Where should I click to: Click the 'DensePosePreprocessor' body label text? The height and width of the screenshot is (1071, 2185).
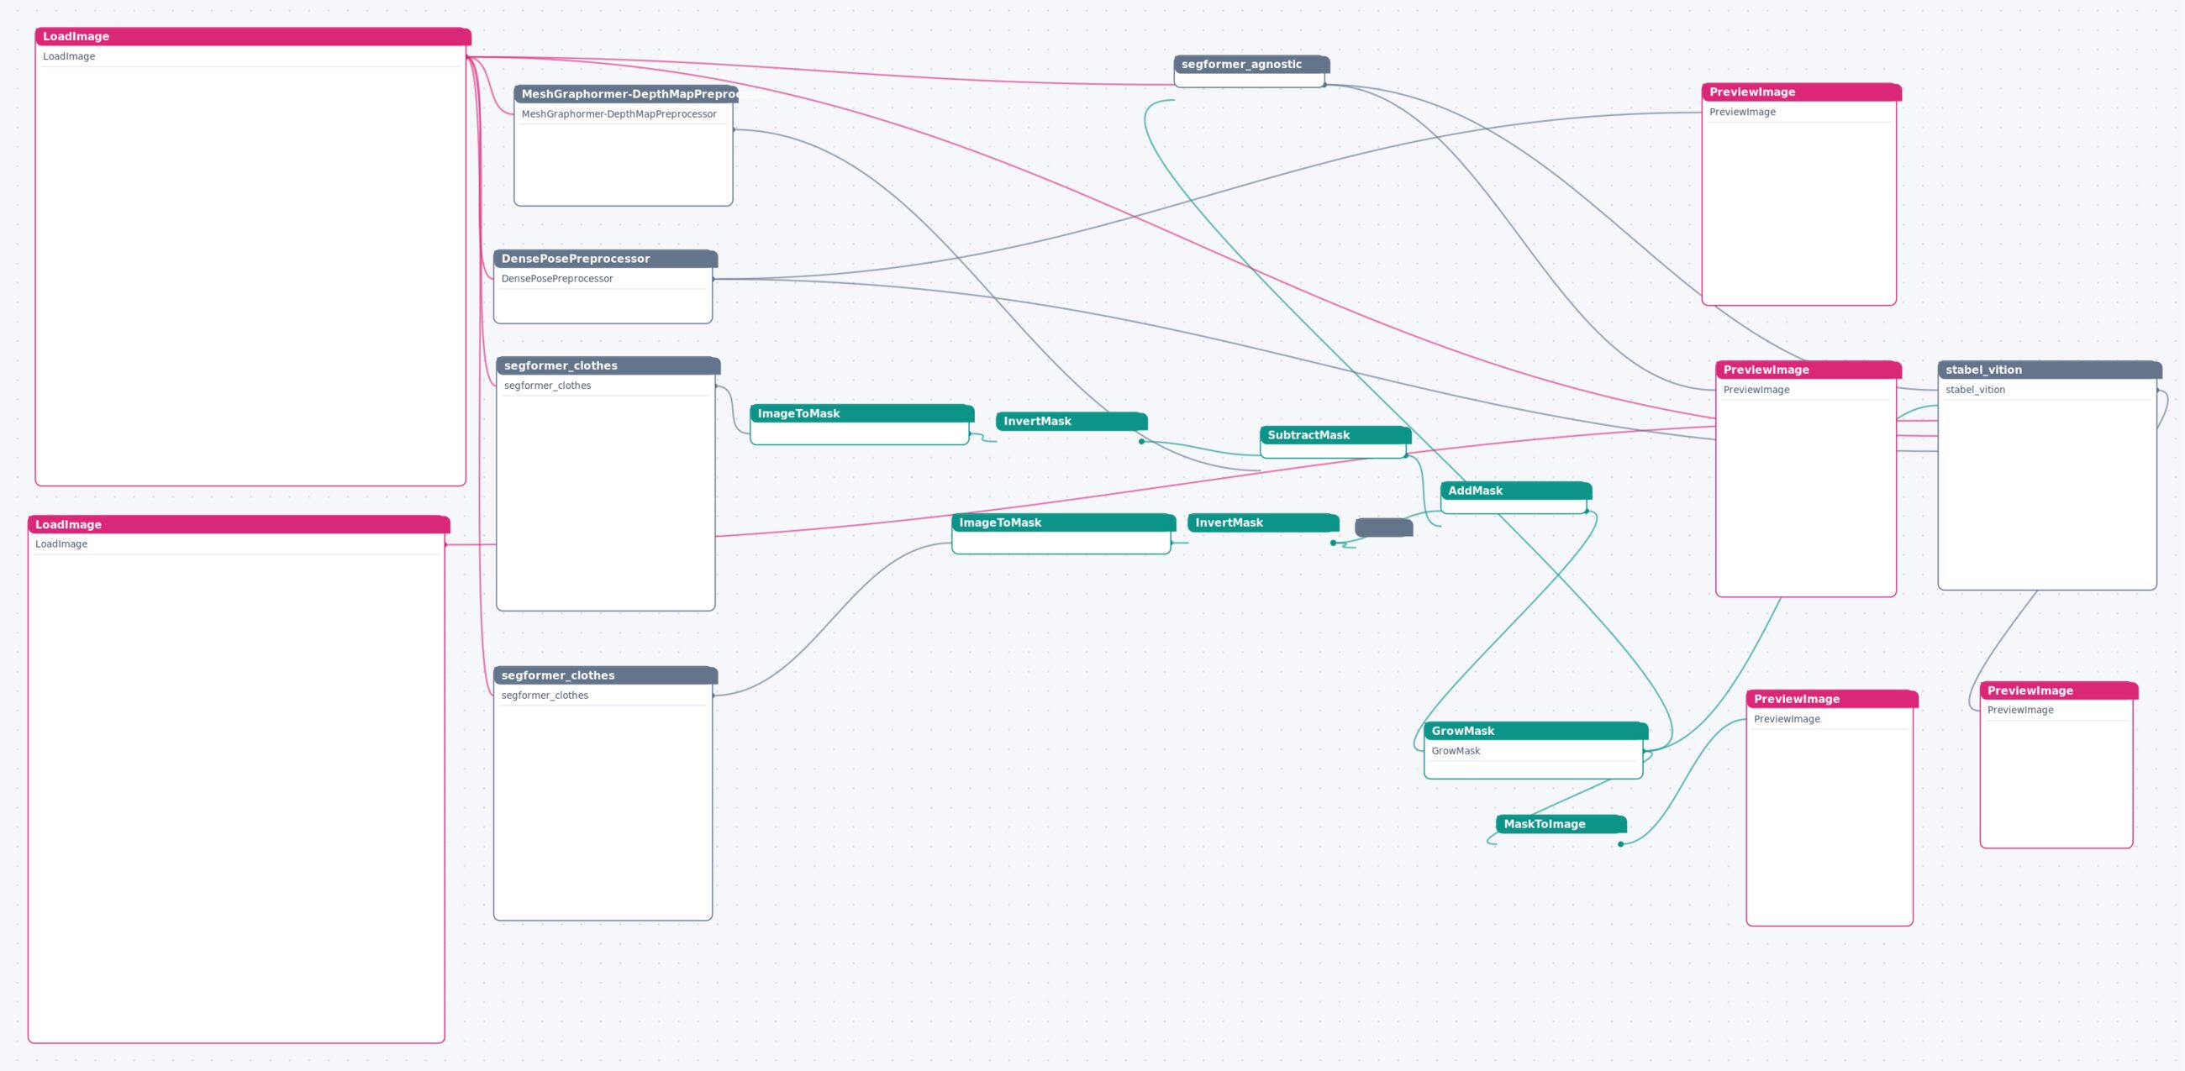(x=556, y=278)
